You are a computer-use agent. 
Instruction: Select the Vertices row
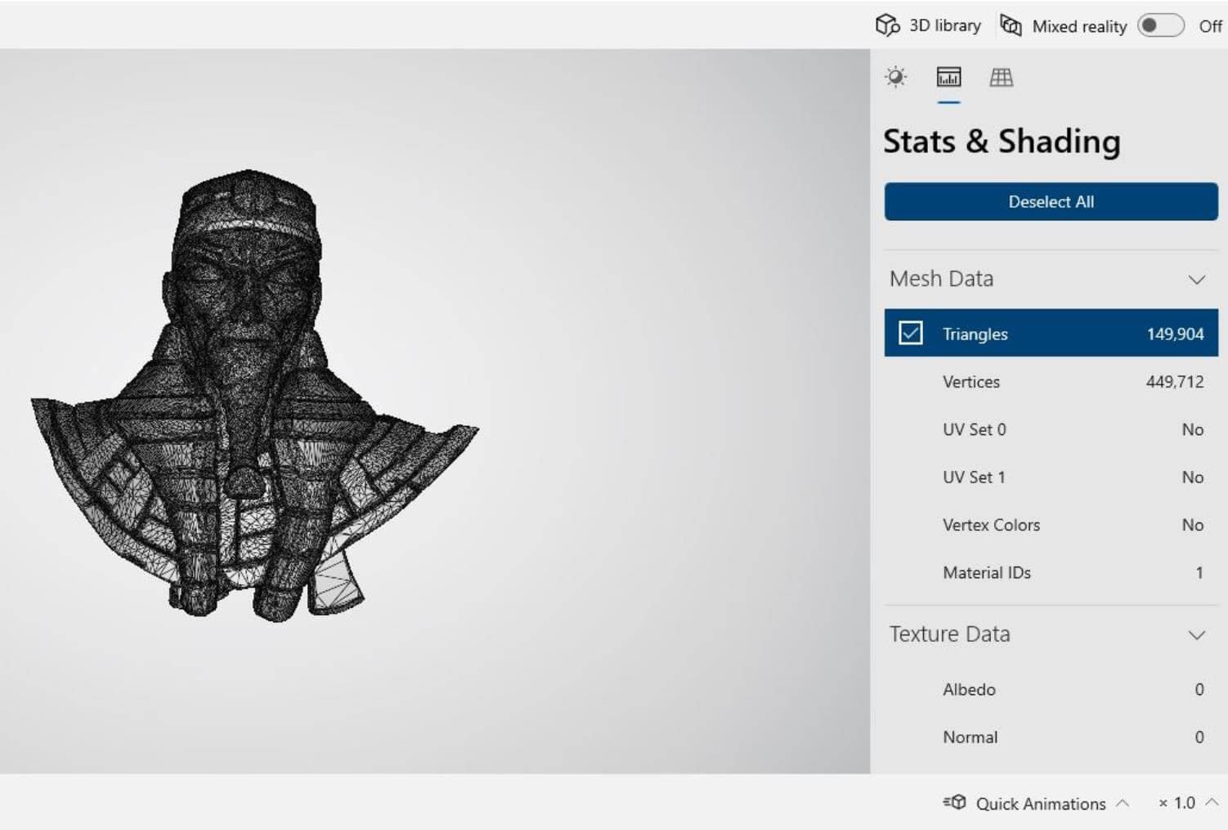click(1051, 382)
